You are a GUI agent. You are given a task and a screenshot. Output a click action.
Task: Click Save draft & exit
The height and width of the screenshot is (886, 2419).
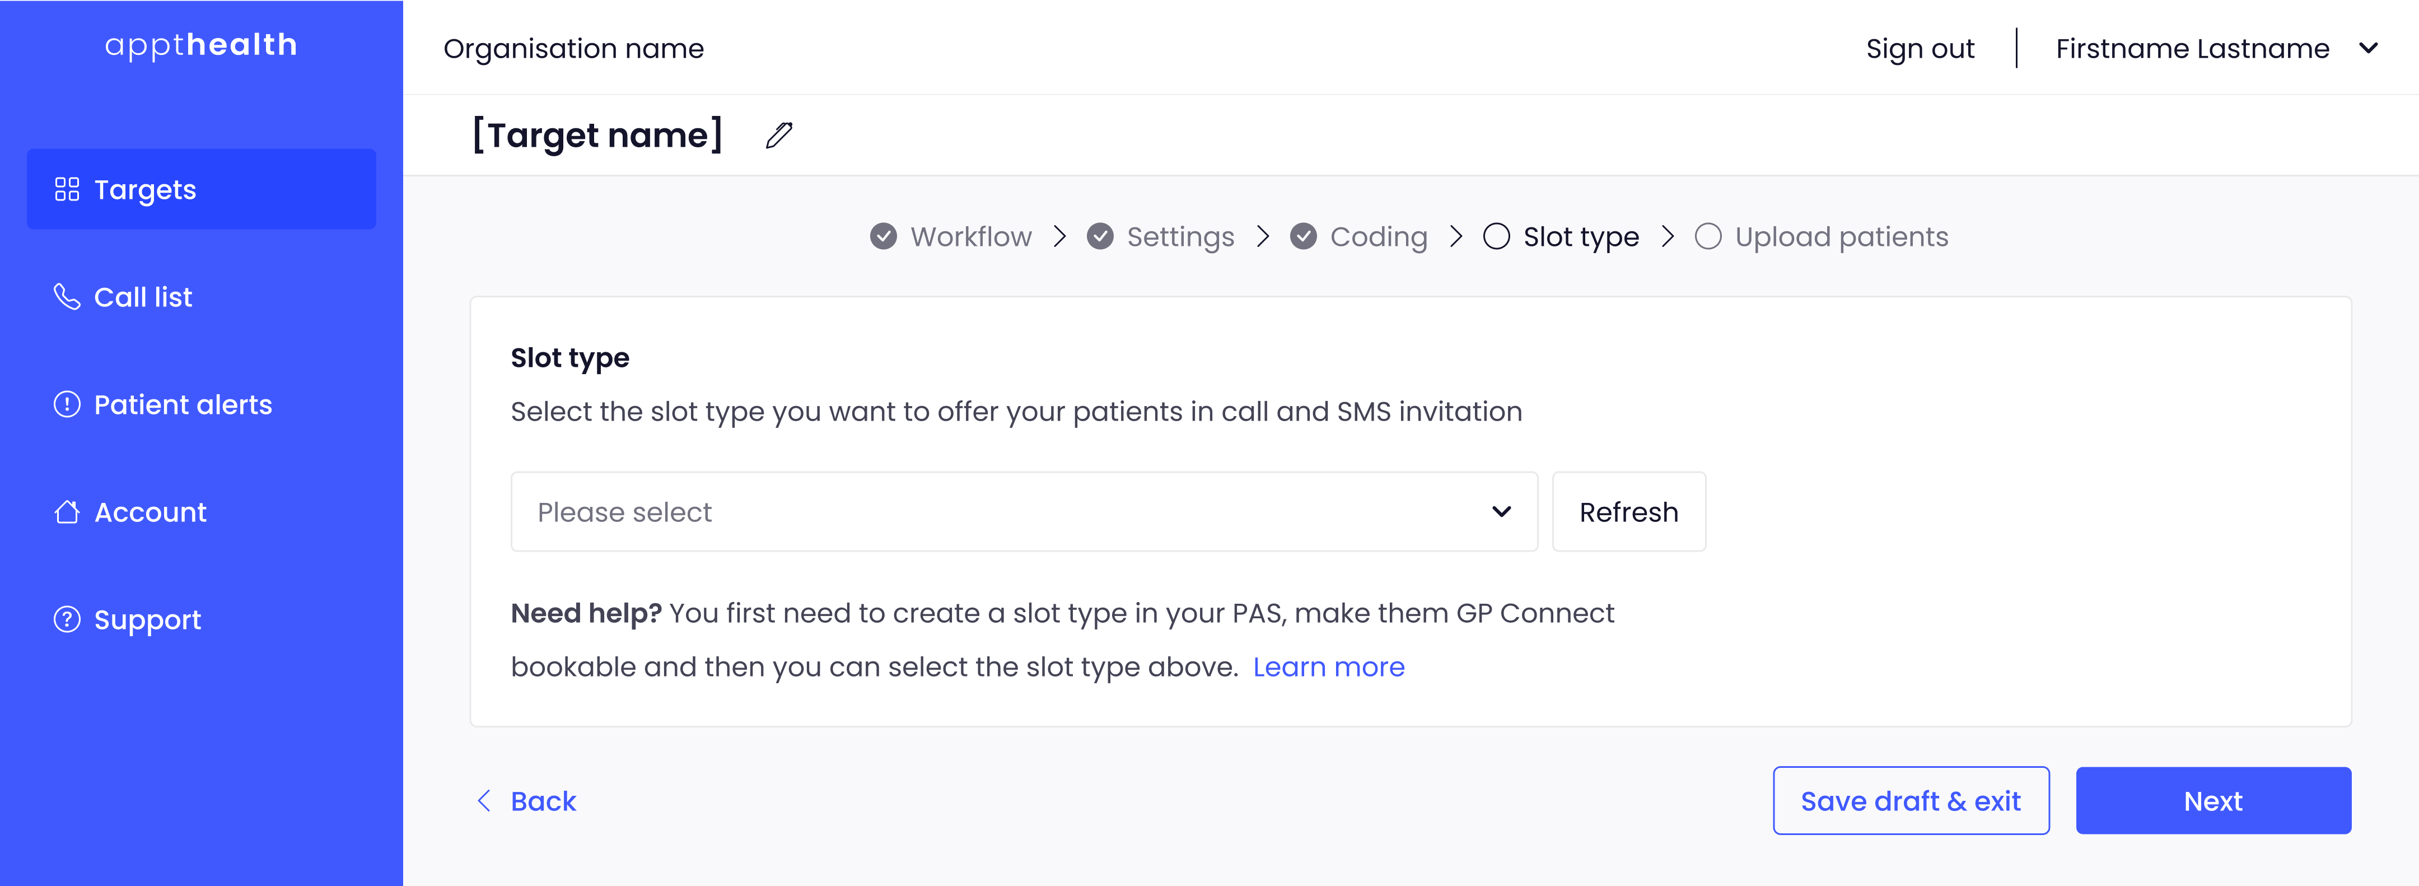1910,800
